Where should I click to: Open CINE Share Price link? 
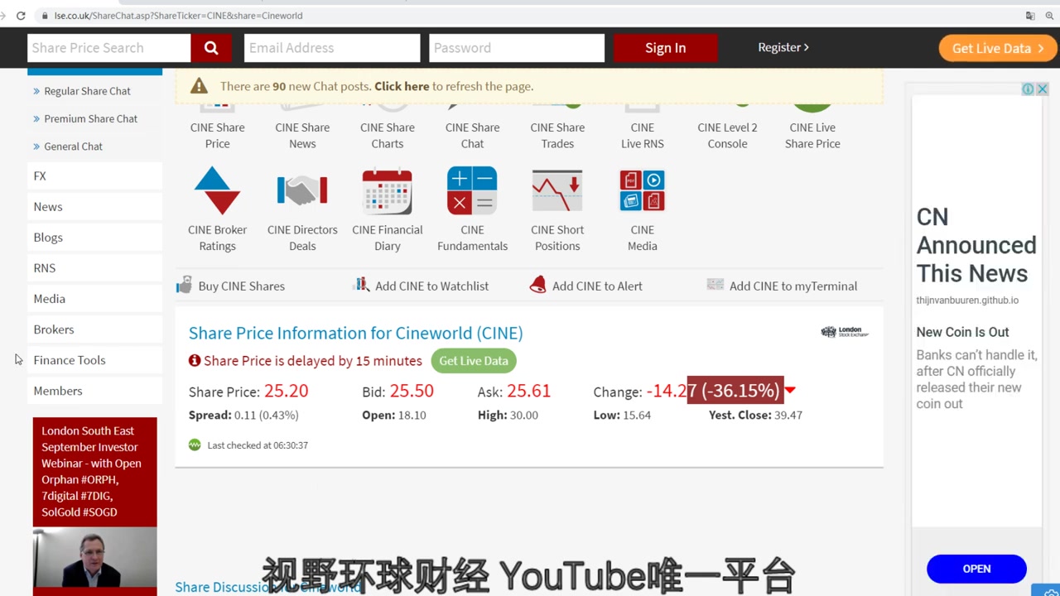[217, 135]
